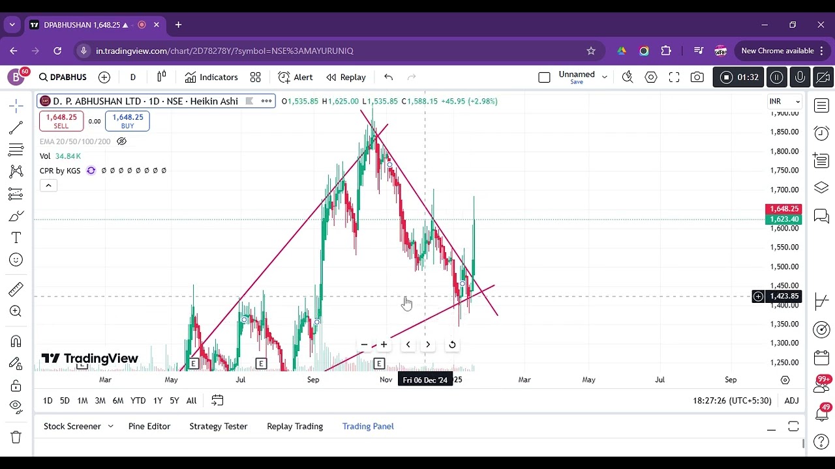Select the Text annotation tool
The width and height of the screenshot is (835, 469).
pos(16,238)
